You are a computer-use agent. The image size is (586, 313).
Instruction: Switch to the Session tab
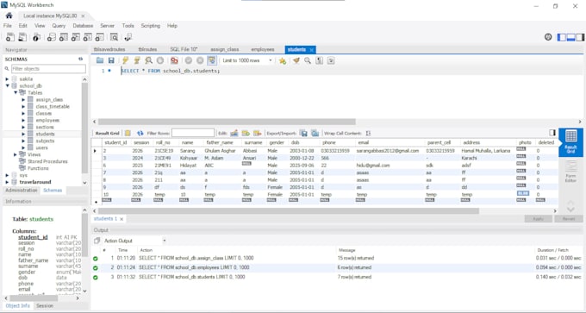pyautogui.click(x=45, y=306)
